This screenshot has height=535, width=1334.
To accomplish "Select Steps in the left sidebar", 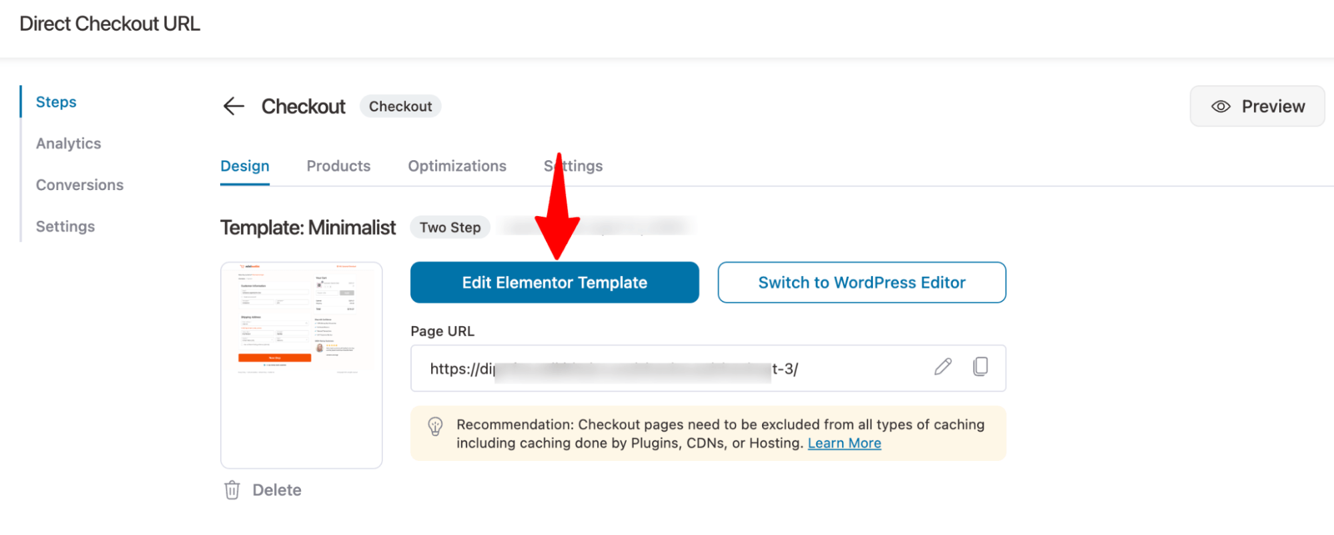I will pyautogui.click(x=56, y=102).
